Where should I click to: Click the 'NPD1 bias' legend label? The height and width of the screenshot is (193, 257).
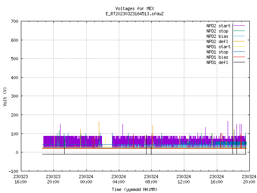tap(217, 57)
